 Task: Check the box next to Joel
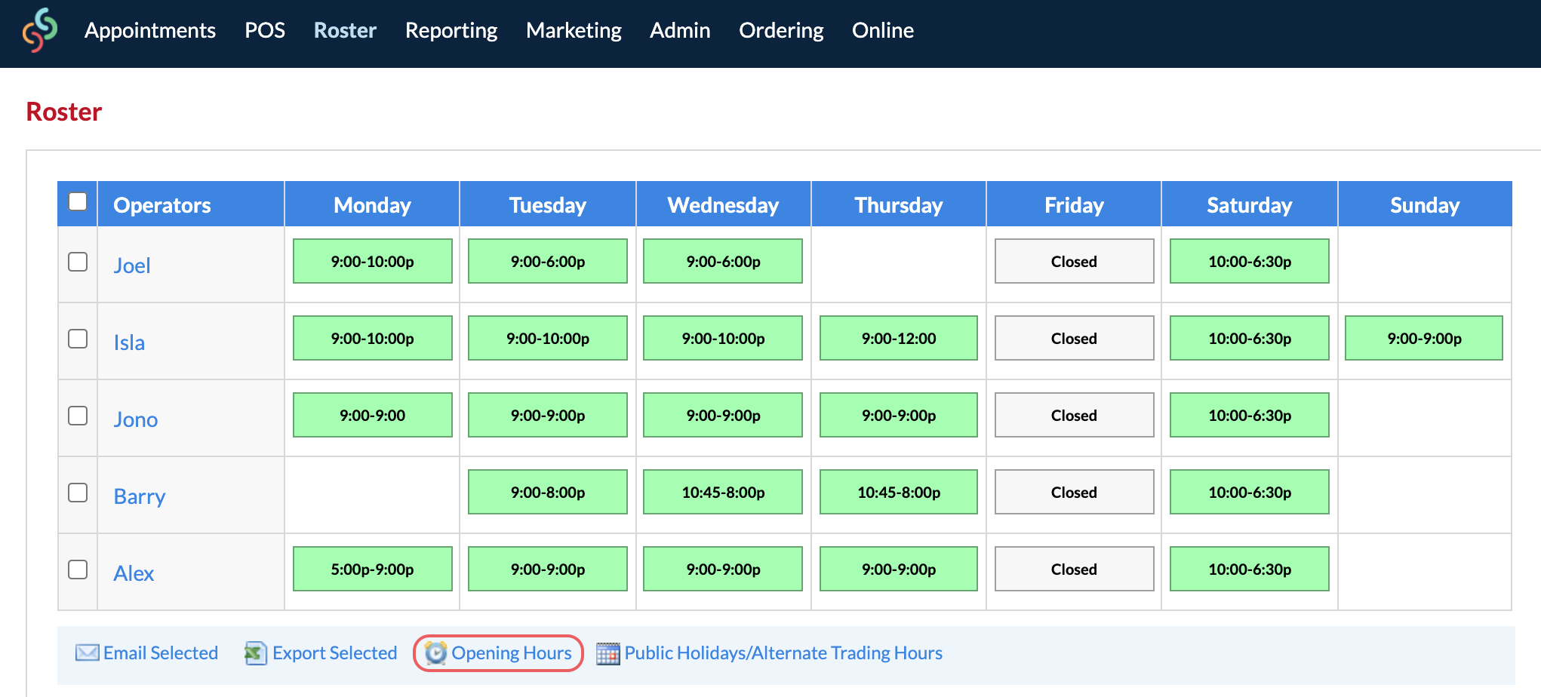pyautogui.click(x=78, y=262)
